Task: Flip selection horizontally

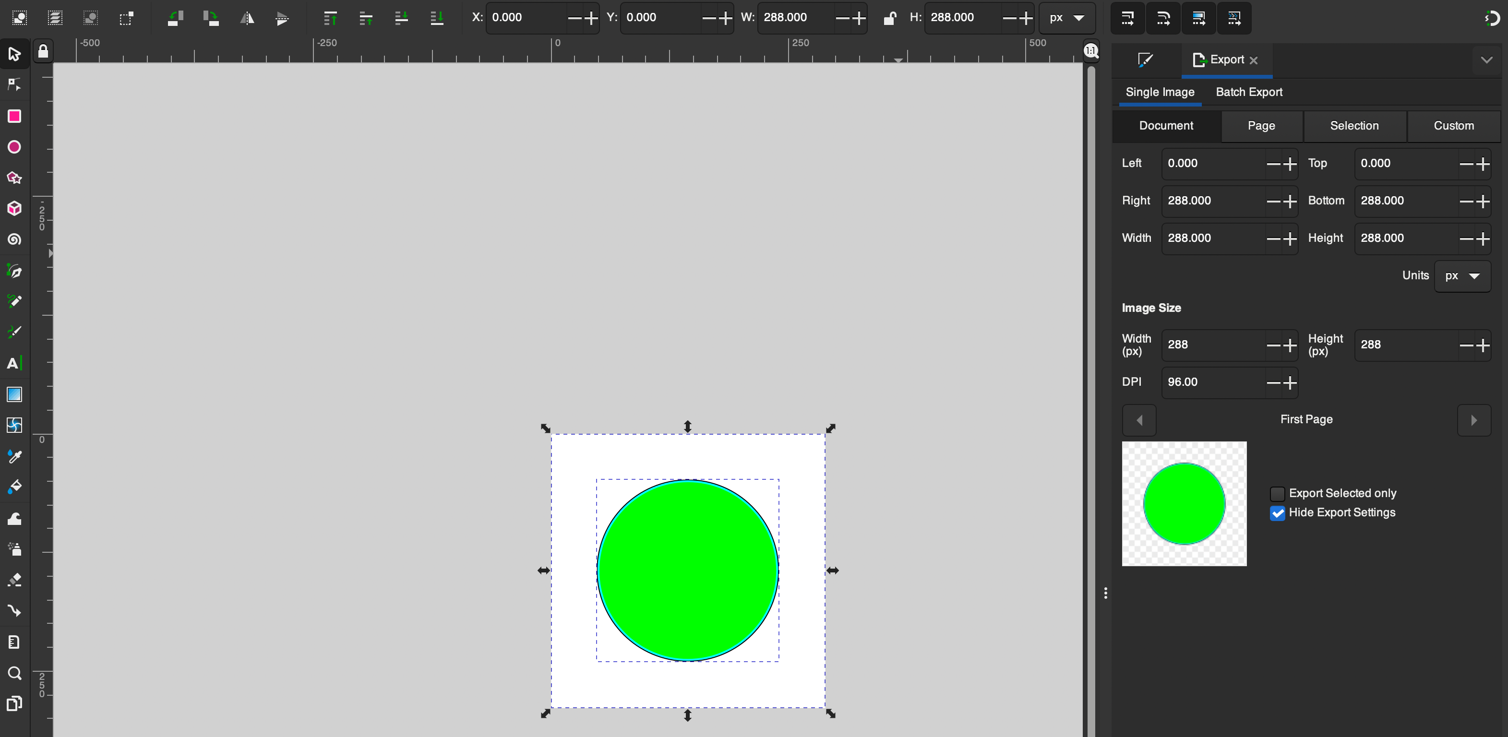Action: 247,18
